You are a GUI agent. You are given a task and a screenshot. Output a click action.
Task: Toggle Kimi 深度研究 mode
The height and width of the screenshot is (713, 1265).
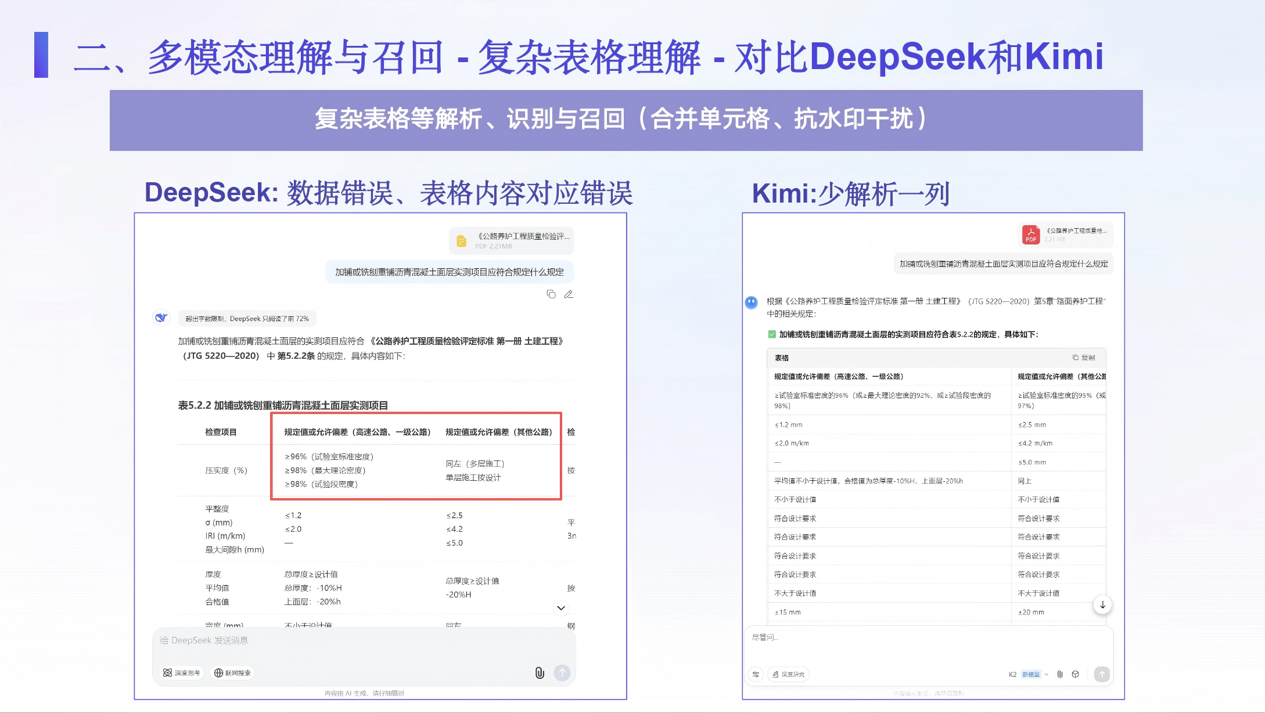tap(789, 674)
